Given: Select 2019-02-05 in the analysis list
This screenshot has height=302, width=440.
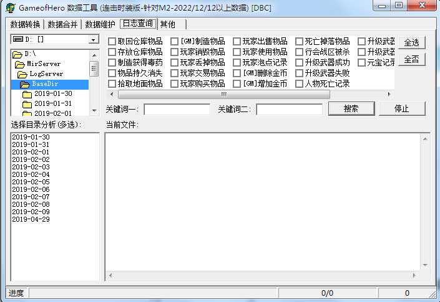Looking at the screenshot, I should [31, 182].
